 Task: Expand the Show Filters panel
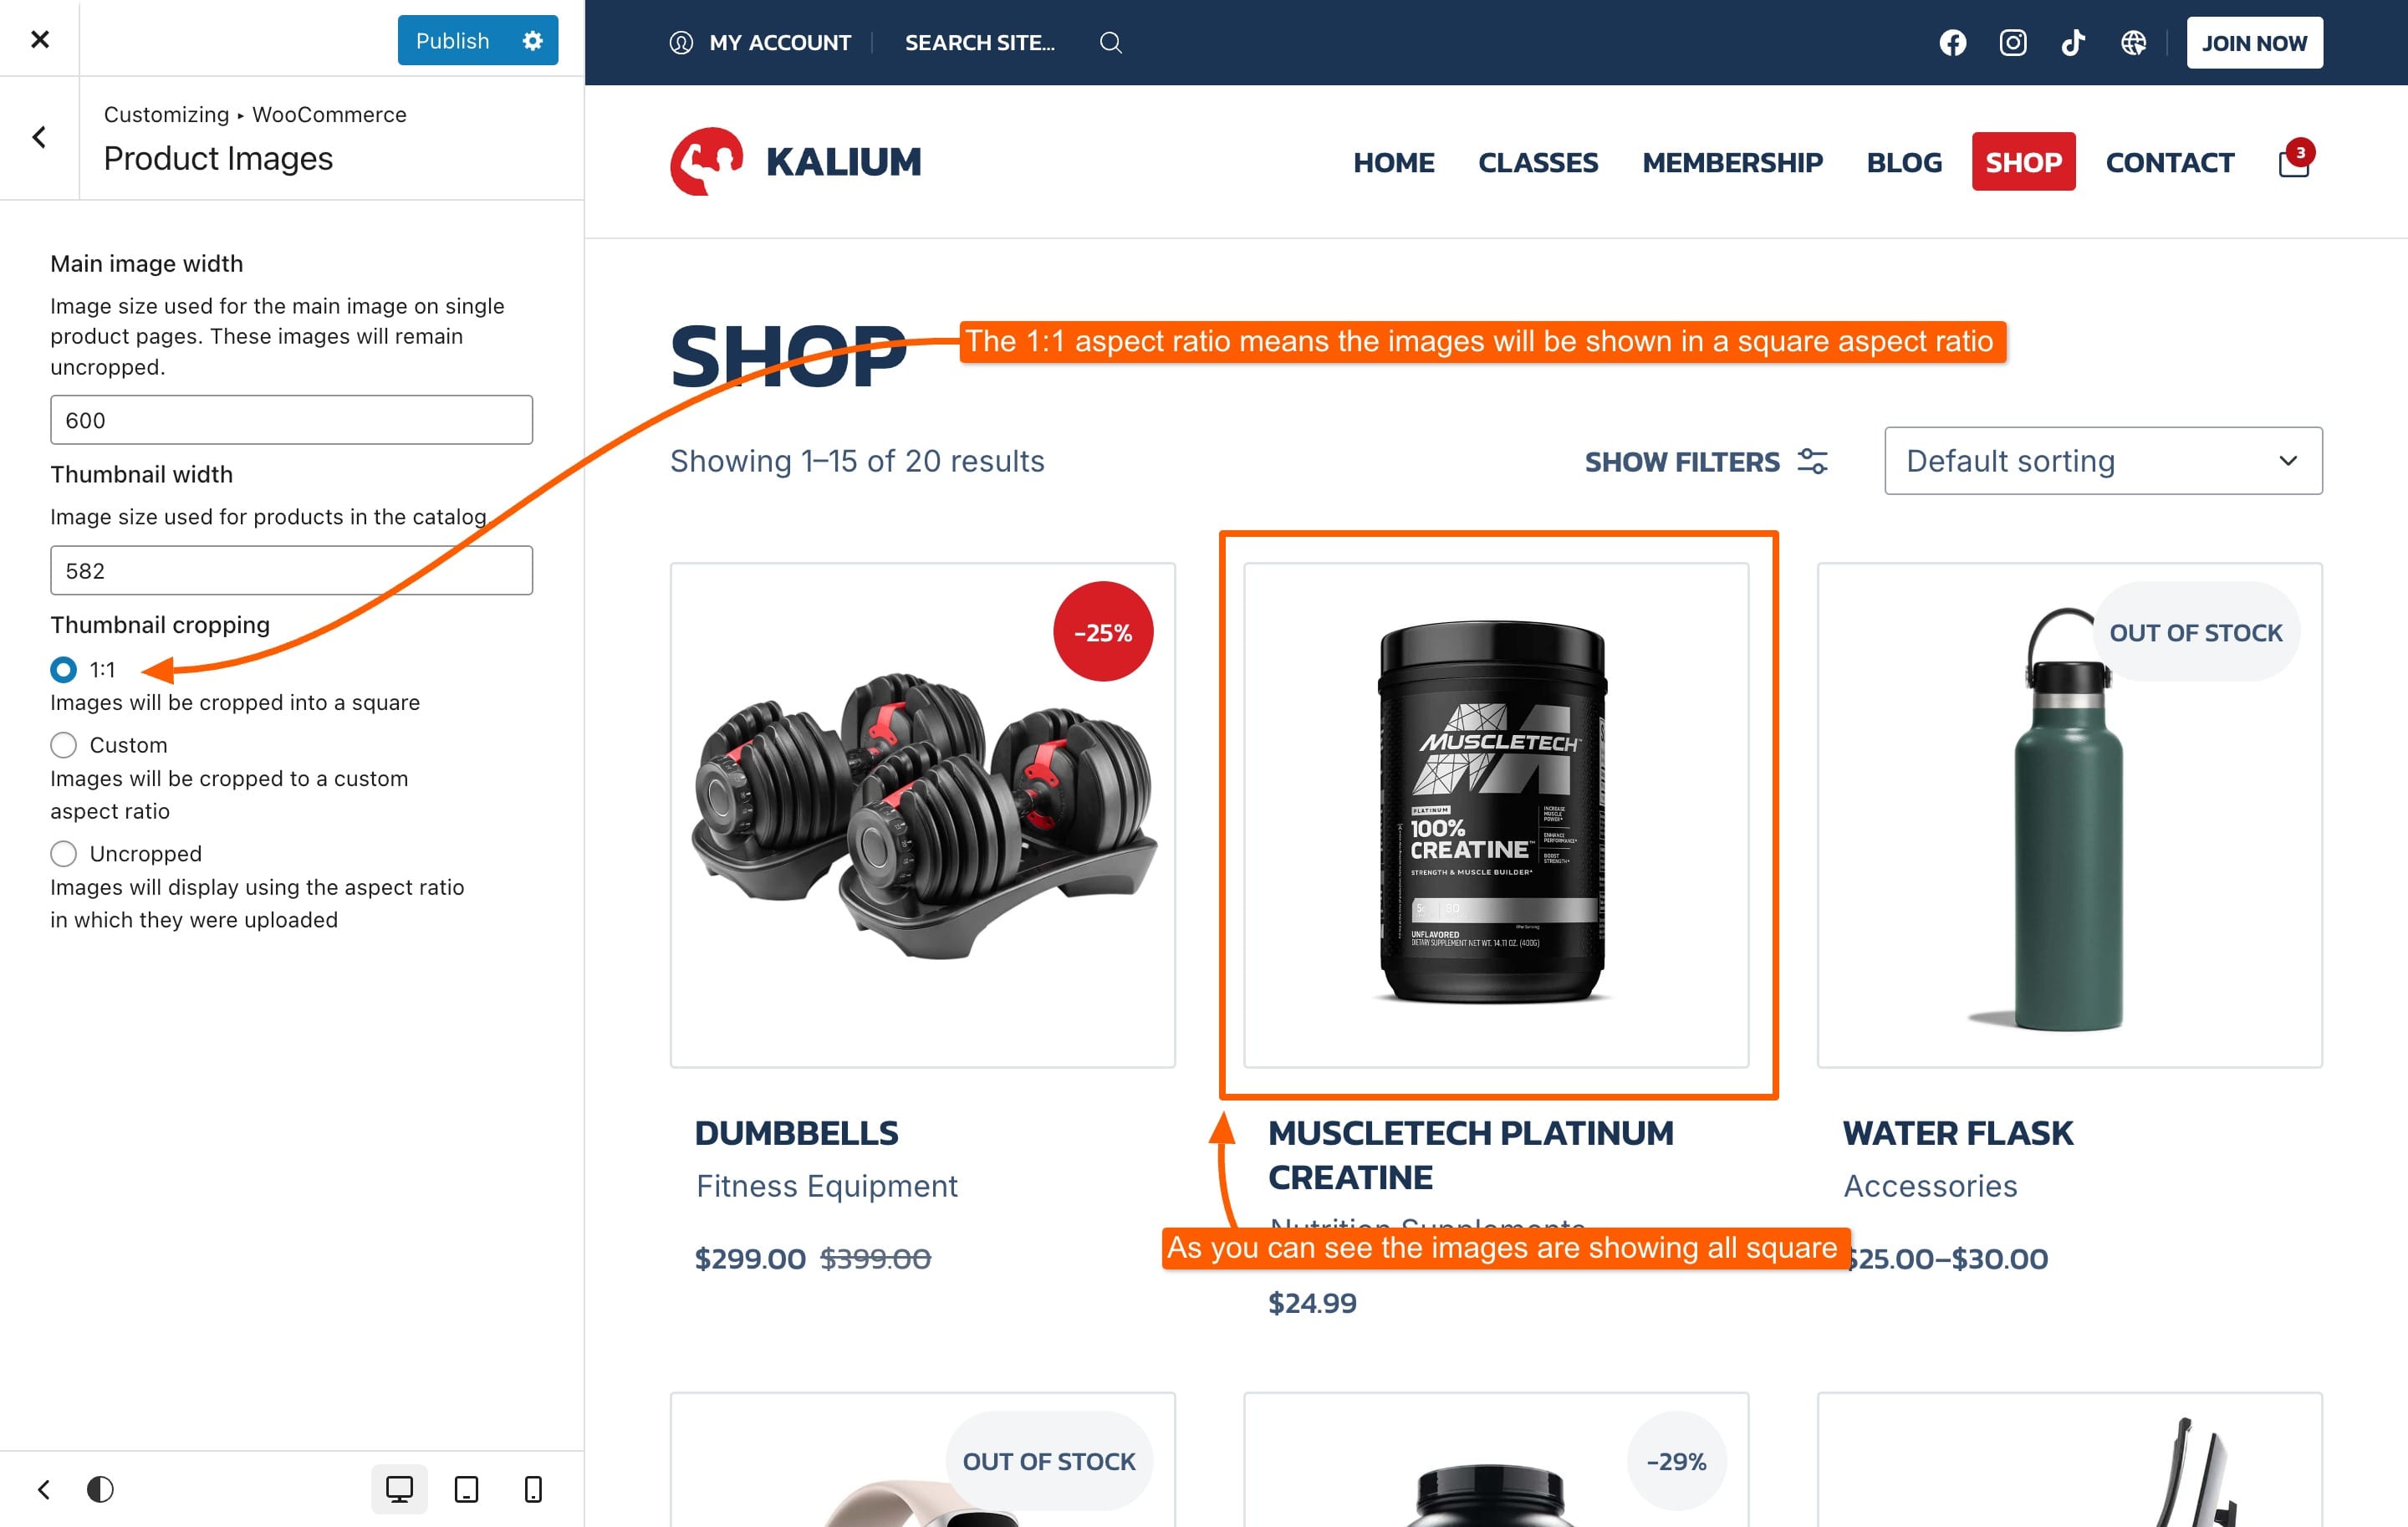pyautogui.click(x=1706, y=462)
